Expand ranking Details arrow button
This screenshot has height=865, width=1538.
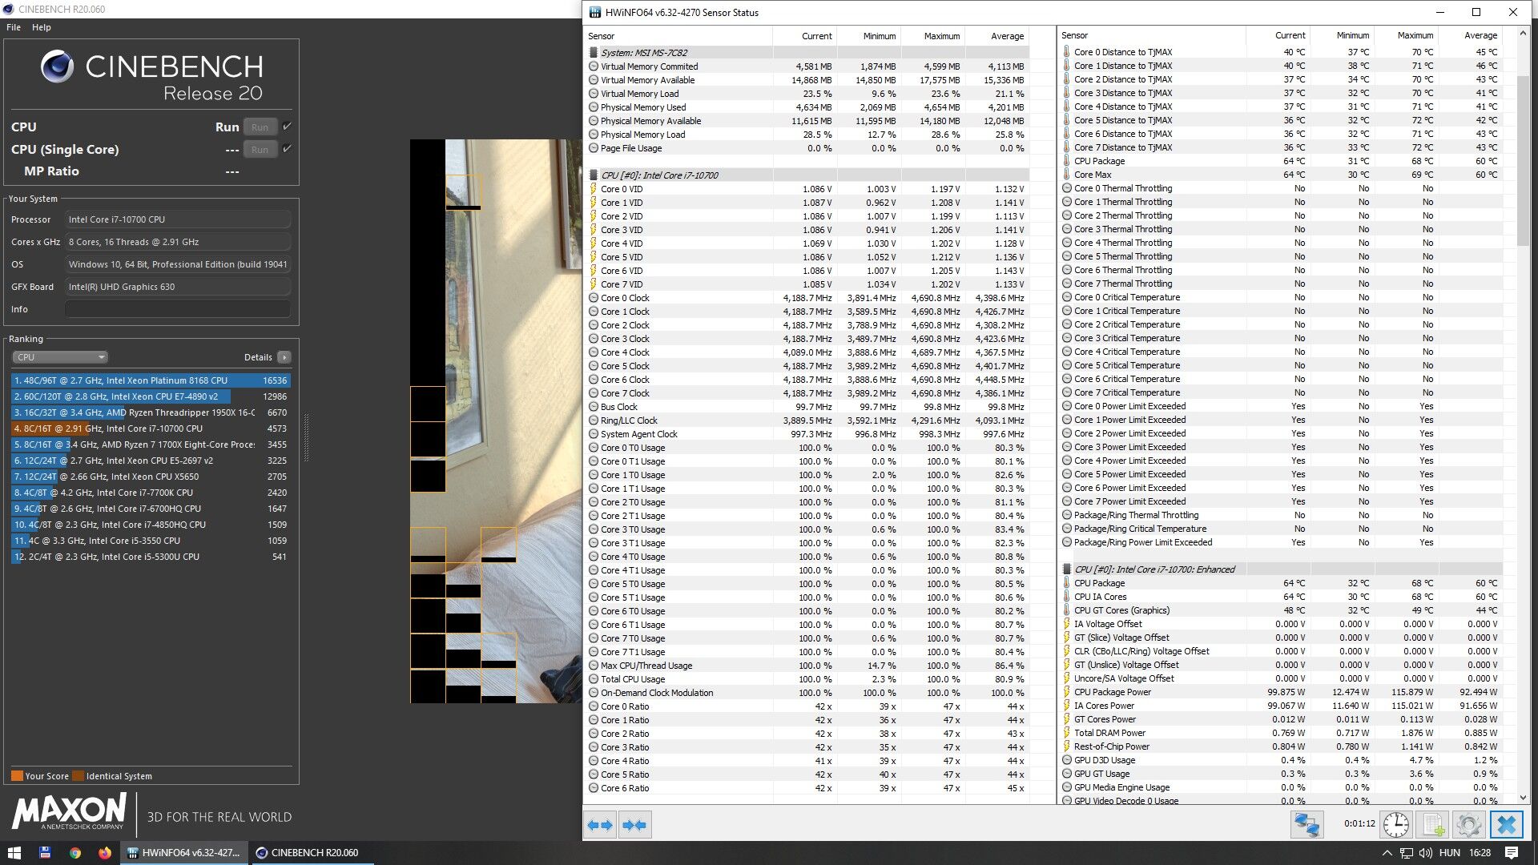click(284, 357)
